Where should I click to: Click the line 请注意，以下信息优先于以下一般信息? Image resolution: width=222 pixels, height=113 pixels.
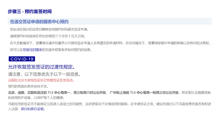click(44, 74)
